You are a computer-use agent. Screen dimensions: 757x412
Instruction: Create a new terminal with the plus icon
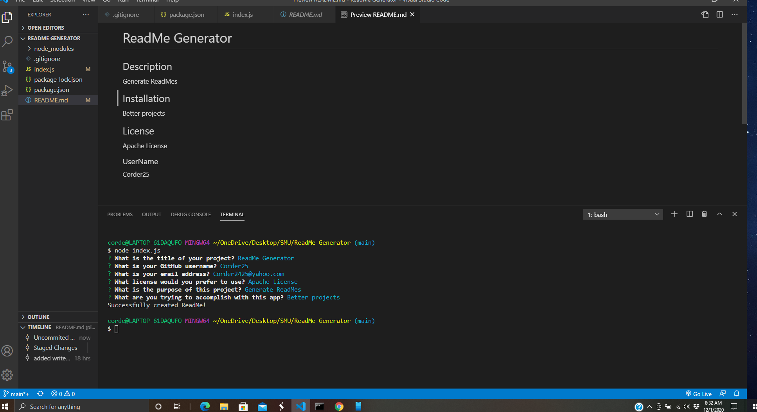click(x=674, y=214)
